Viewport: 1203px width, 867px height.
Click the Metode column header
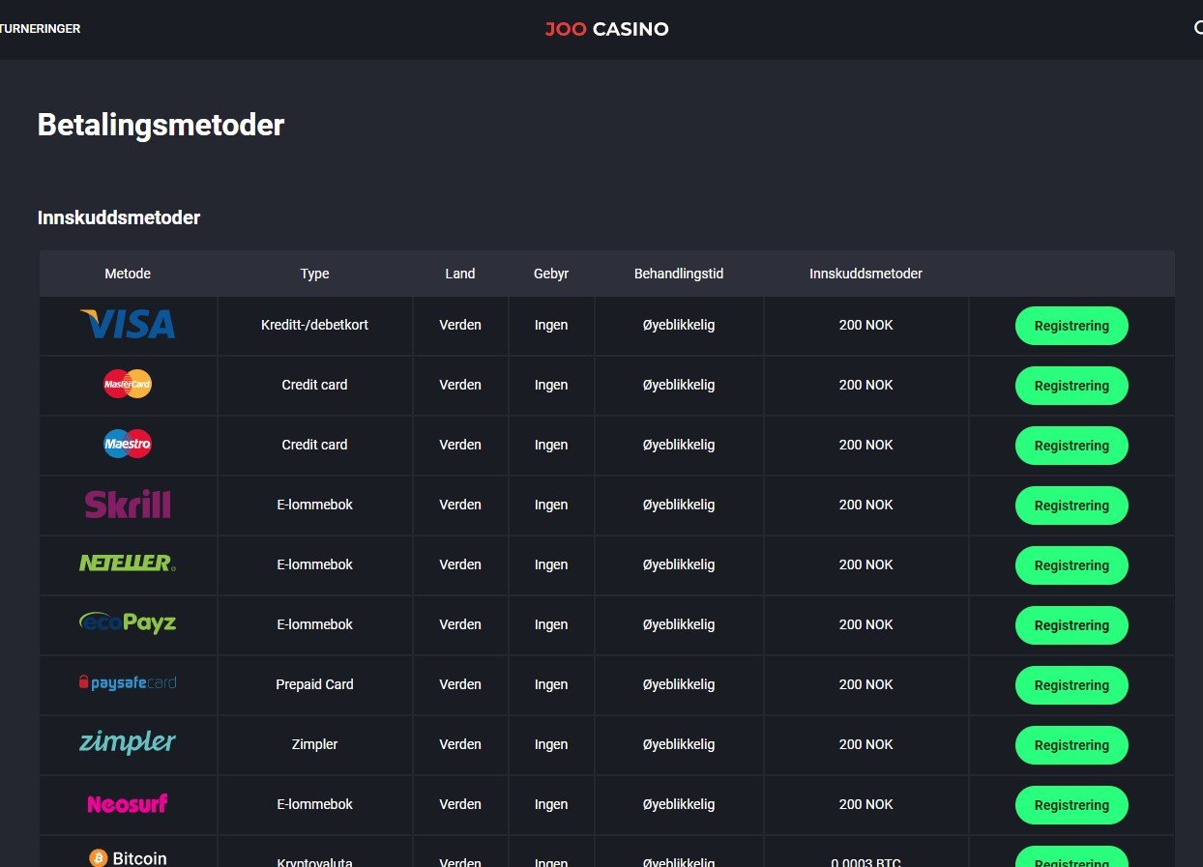click(x=128, y=274)
